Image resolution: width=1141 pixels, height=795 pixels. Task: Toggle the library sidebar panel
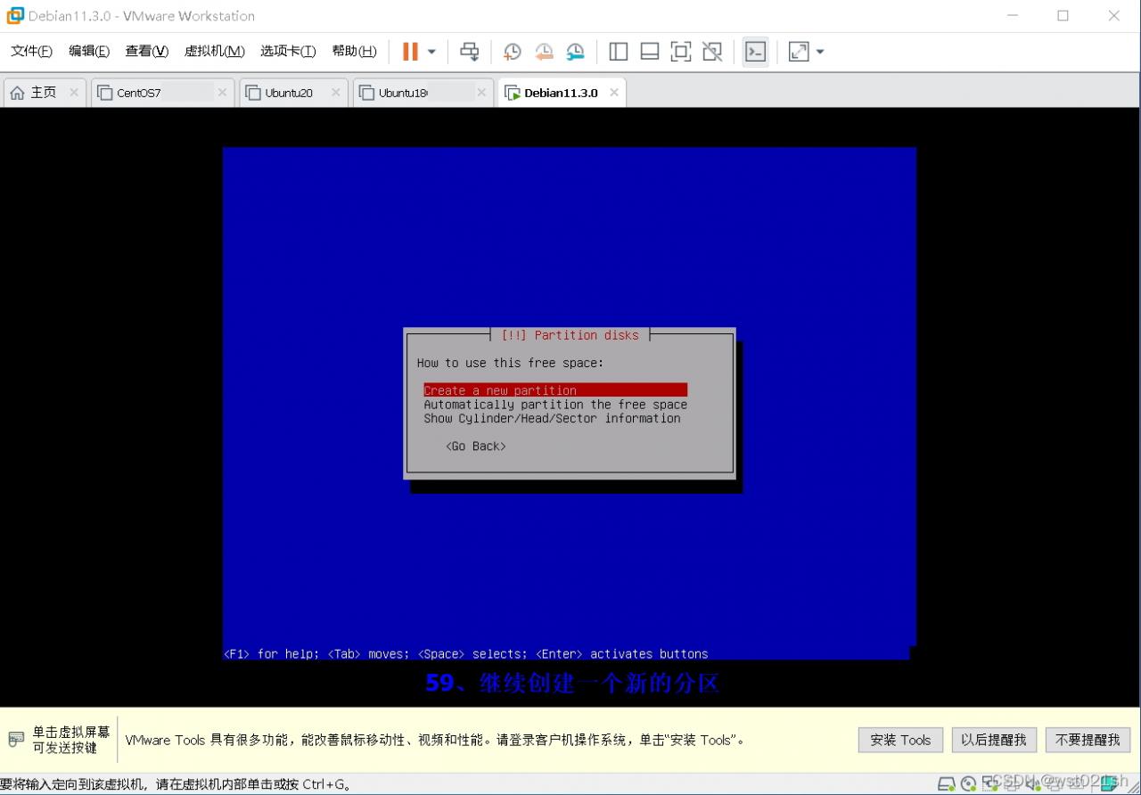point(619,52)
